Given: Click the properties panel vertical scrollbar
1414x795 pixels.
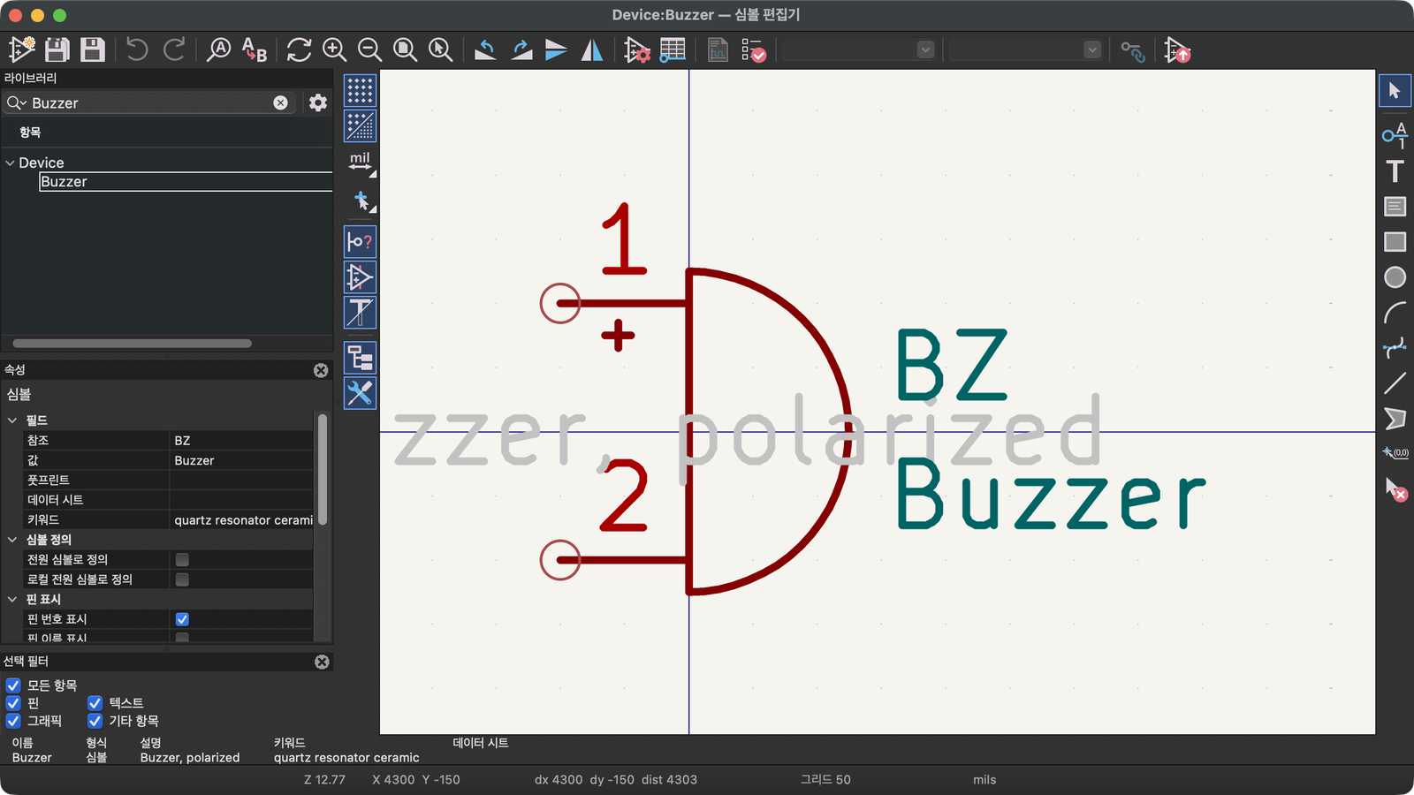Looking at the screenshot, I should click(x=323, y=469).
